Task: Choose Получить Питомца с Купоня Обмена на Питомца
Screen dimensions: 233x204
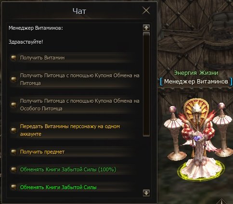Action: pyautogui.click(x=74, y=79)
